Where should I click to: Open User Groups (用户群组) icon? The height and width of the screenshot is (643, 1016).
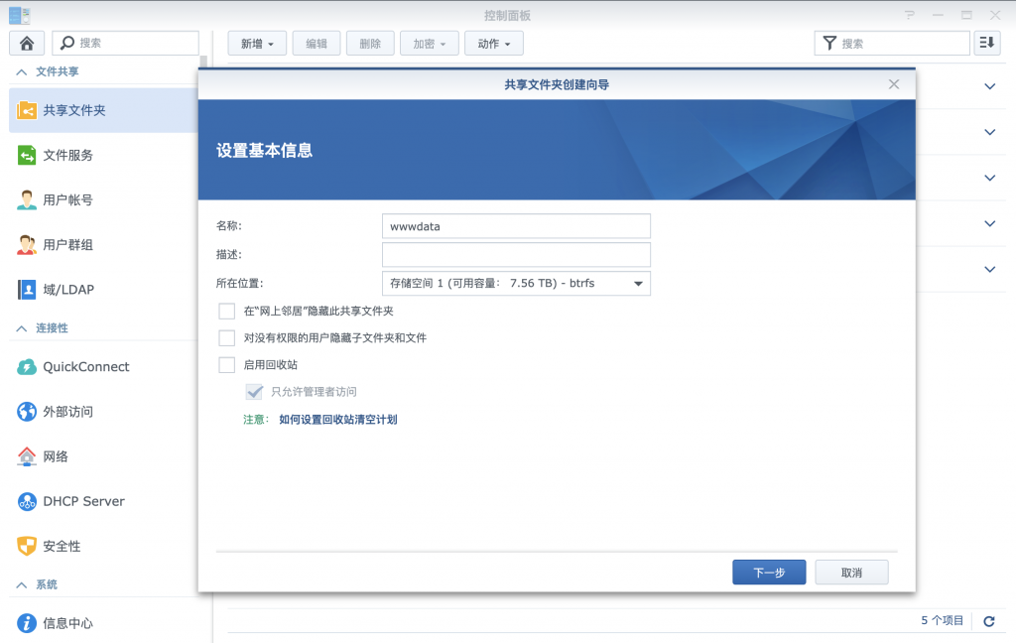[27, 245]
